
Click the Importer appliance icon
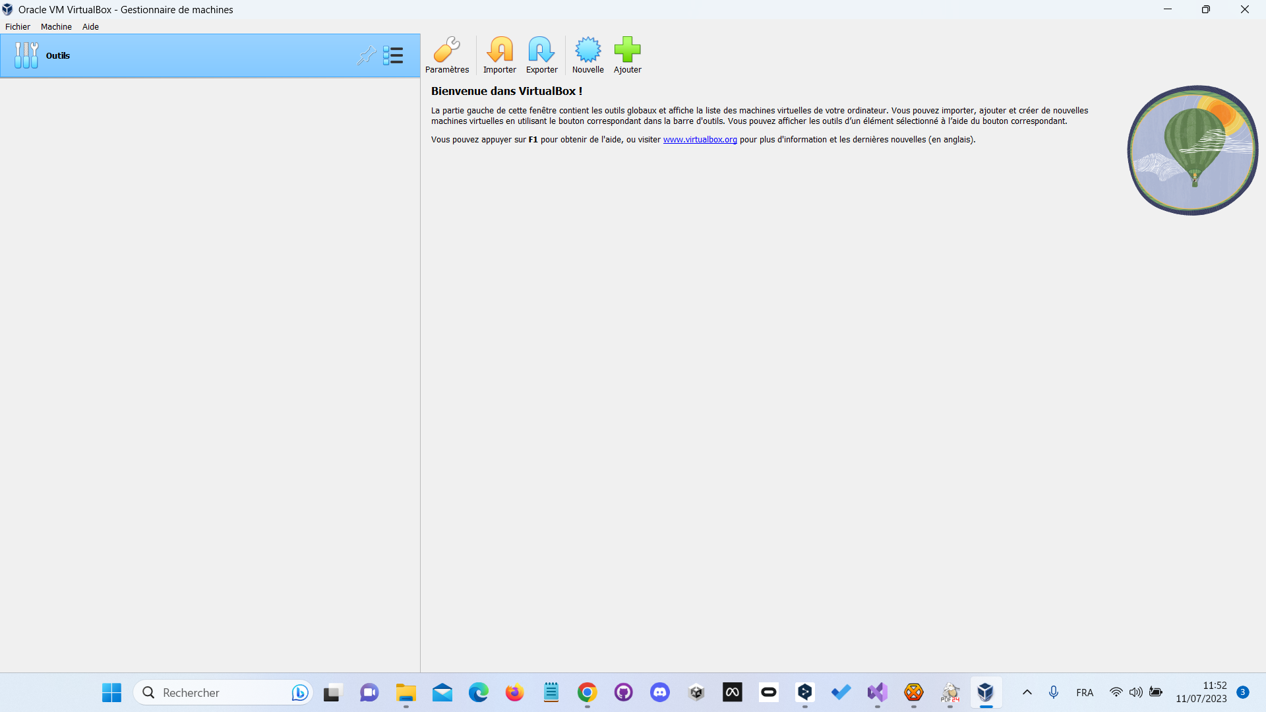(x=500, y=55)
